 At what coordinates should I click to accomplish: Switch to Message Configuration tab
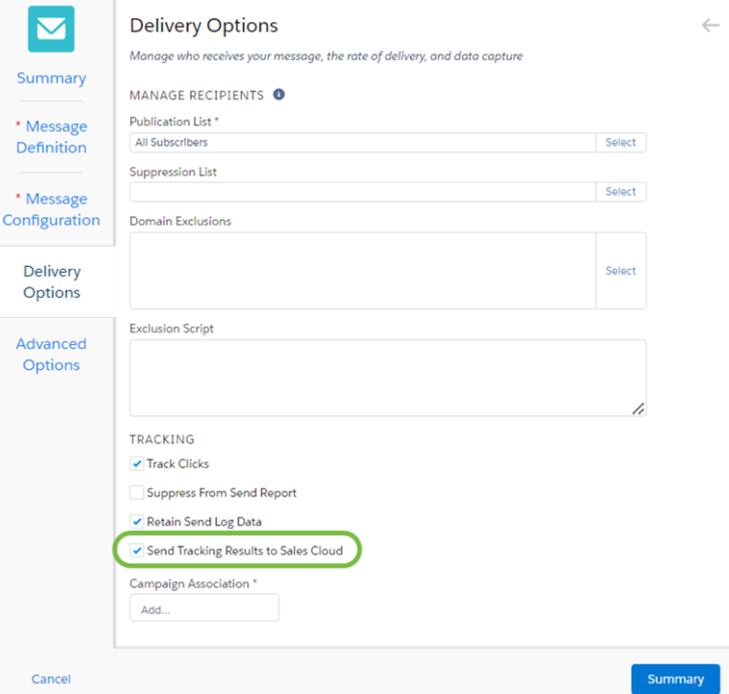51,209
